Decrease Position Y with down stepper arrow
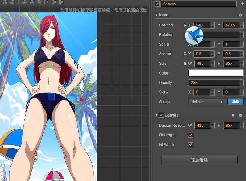This screenshot has height=181, width=246. (242, 27)
